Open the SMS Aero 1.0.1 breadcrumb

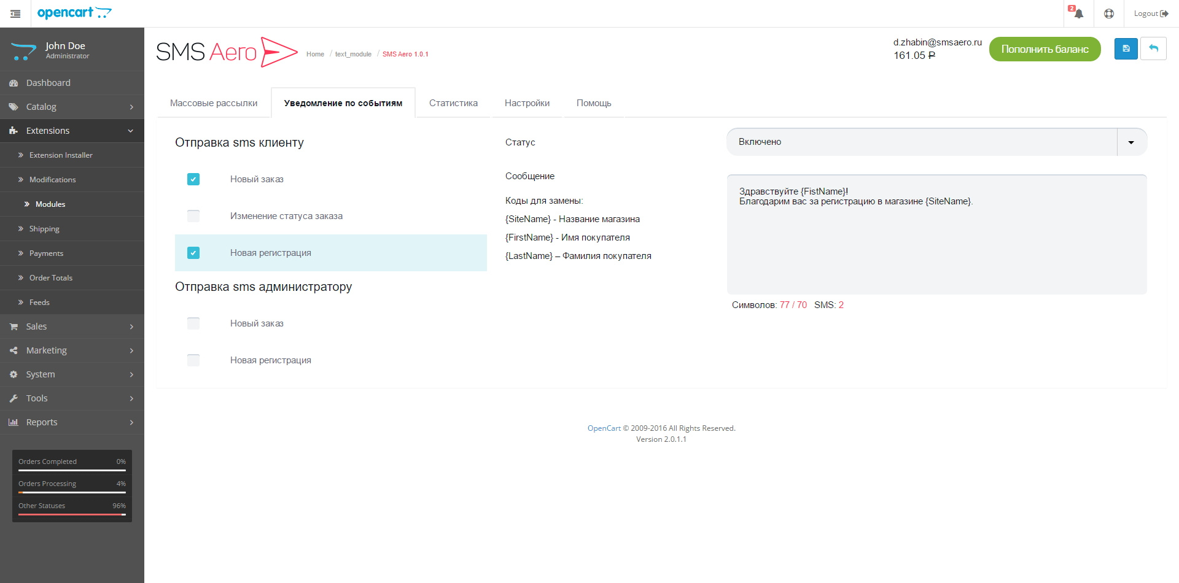(x=405, y=54)
